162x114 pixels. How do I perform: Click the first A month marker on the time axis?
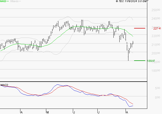[21, 112]
